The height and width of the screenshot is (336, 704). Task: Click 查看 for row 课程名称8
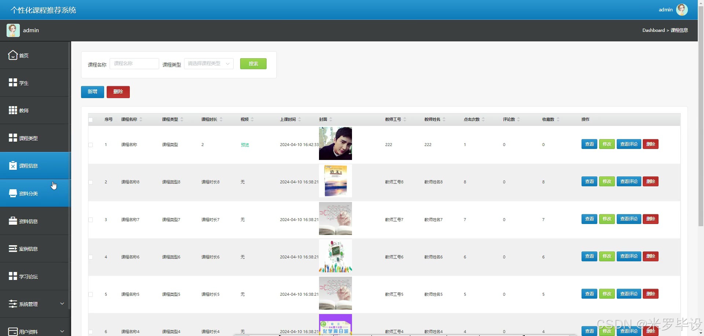[589, 182]
